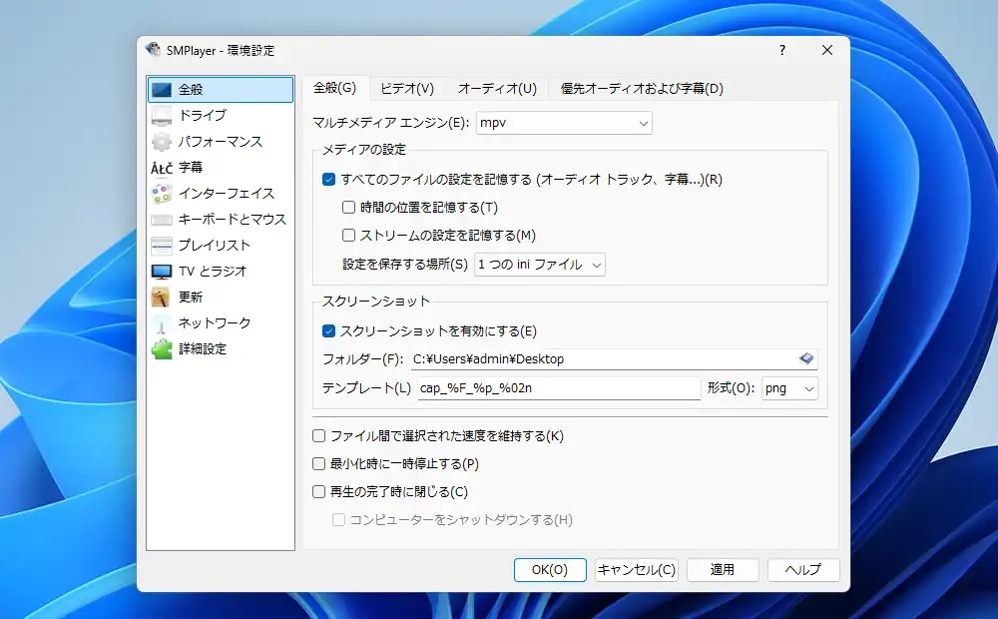Switch to the ビデオ tab
The height and width of the screenshot is (619, 998).
click(x=406, y=88)
